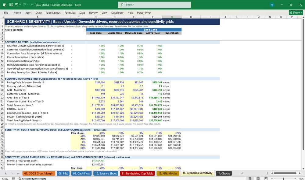Click the Select All corner box
305x180 pixels.
pyautogui.click(x=2, y=17)
